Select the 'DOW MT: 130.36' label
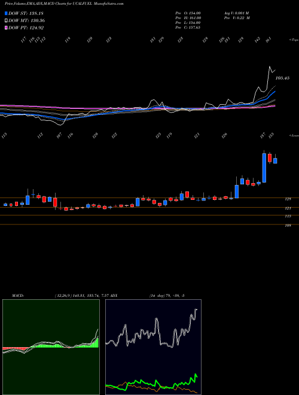The image size is (299, 395). click(27, 21)
